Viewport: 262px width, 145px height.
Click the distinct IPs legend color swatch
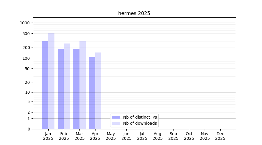coord(116,117)
